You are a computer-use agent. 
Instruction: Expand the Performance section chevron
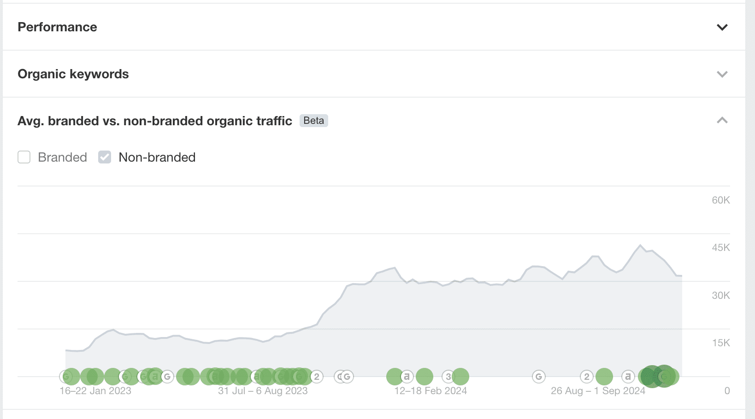[722, 27]
